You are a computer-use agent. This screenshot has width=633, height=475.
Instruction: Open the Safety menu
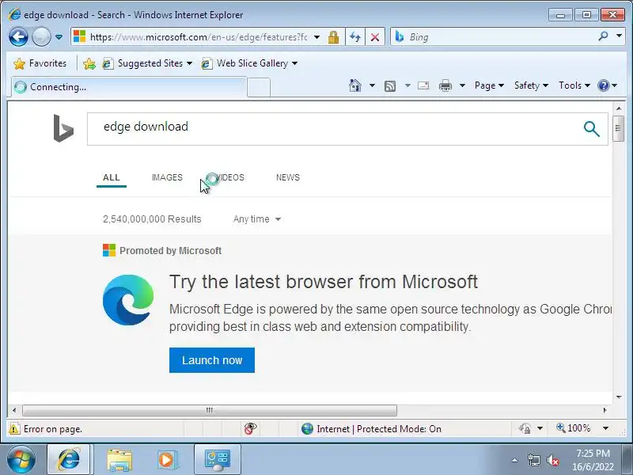coord(531,85)
